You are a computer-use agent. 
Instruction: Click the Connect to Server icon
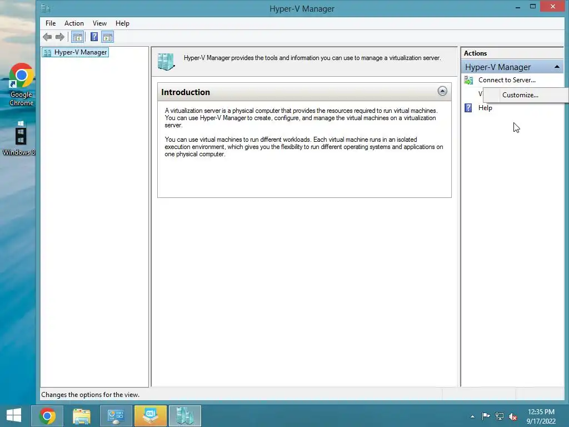click(468, 80)
